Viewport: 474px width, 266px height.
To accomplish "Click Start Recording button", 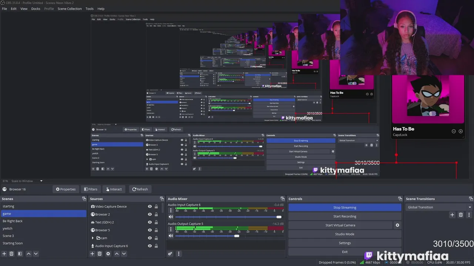I will pyautogui.click(x=345, y=216).
